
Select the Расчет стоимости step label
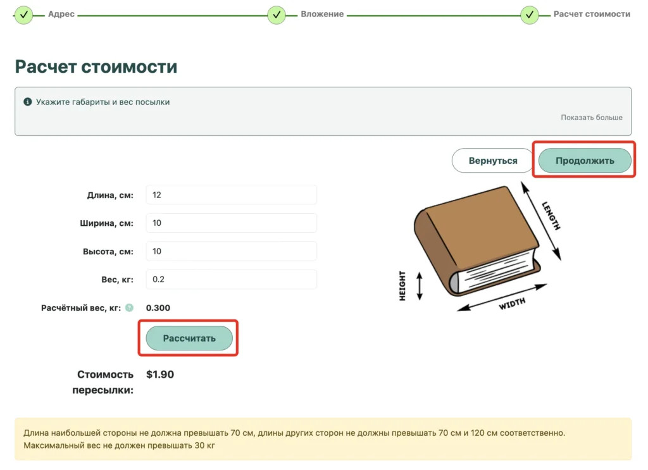click(x=592, y=14)
